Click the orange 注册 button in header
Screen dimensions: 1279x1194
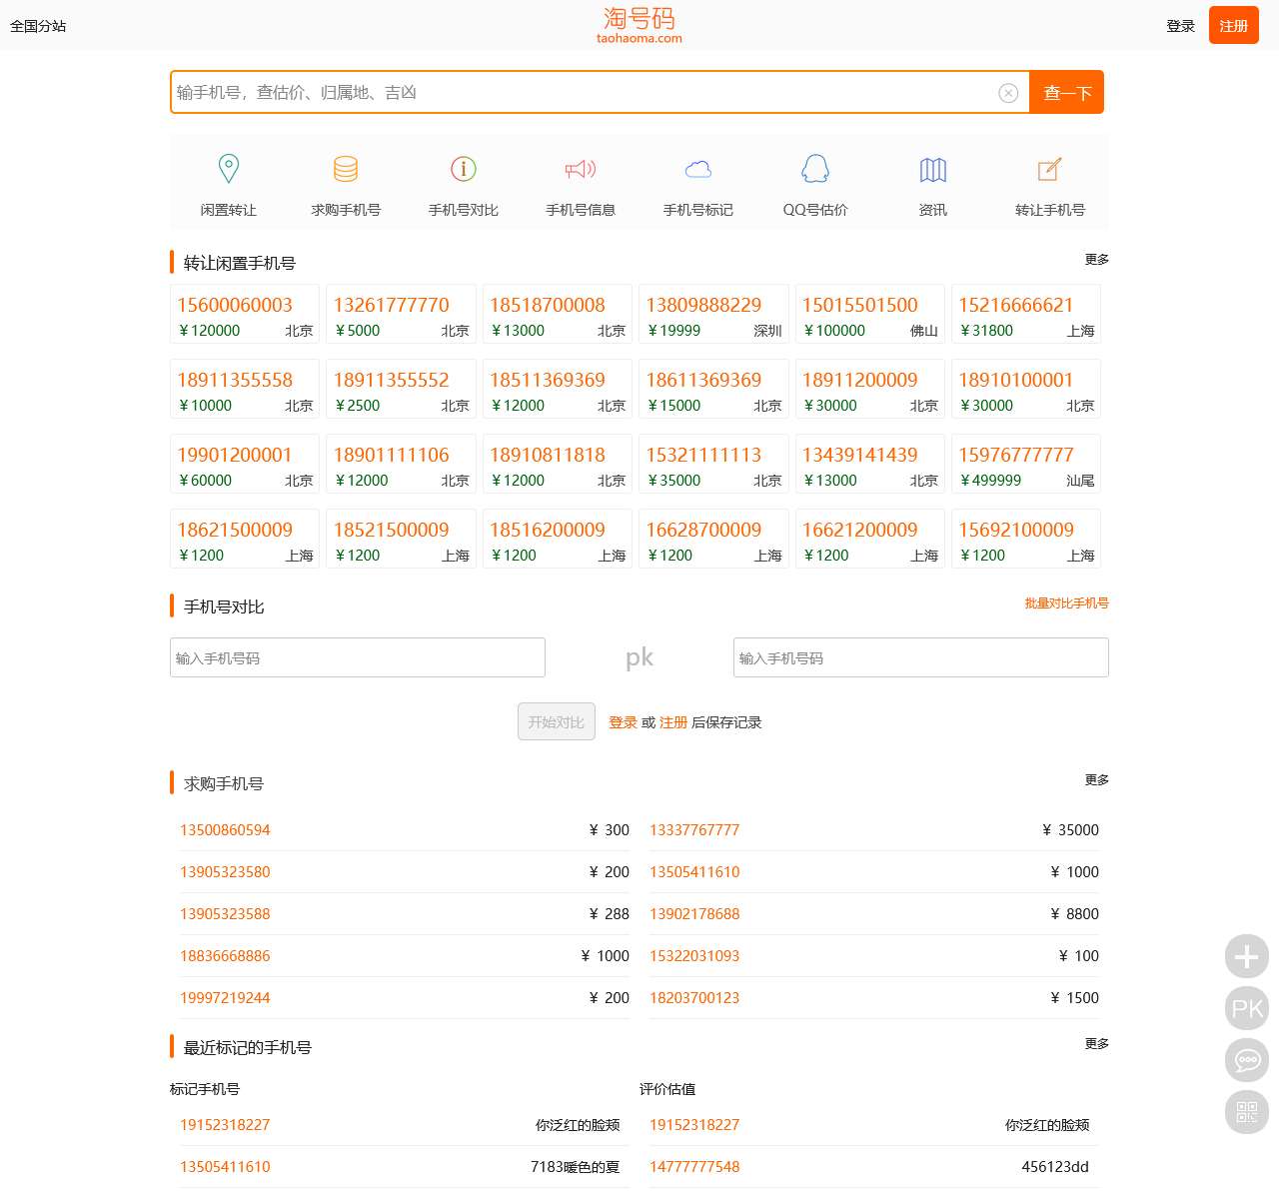[1234, 25]
